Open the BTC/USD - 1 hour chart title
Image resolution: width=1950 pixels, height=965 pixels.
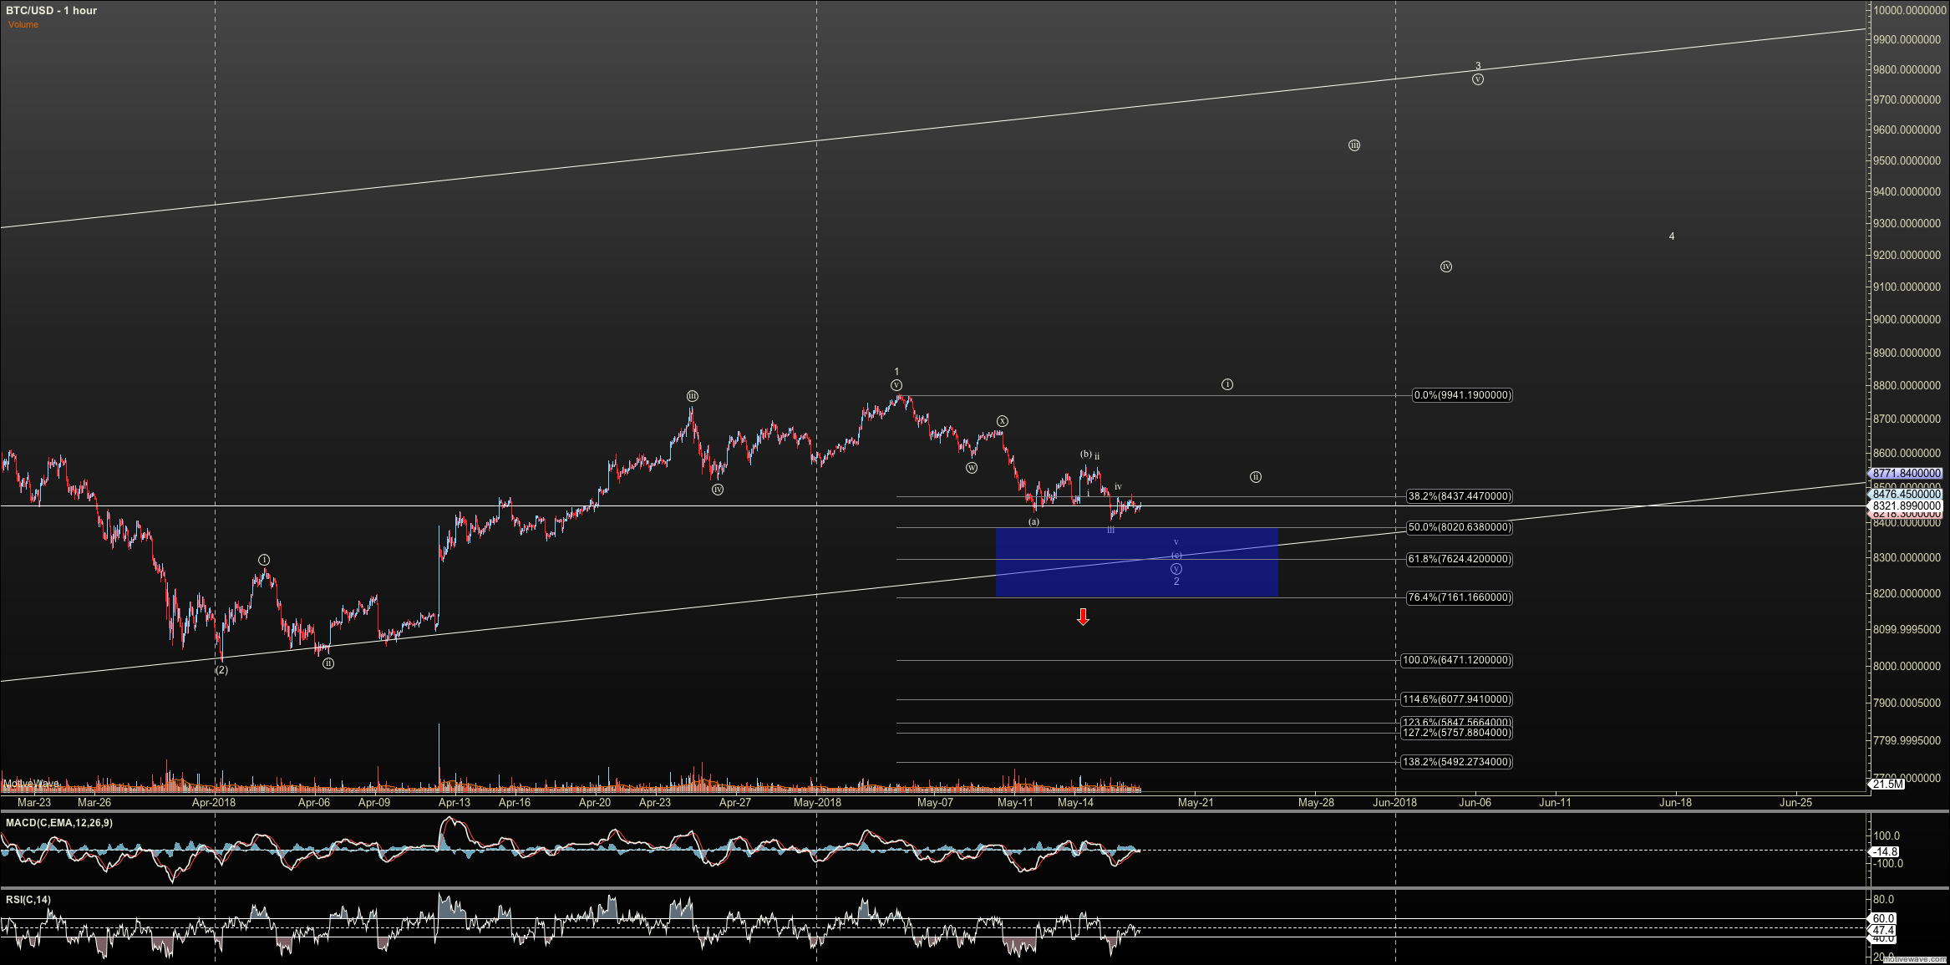(x=52, y=10)
